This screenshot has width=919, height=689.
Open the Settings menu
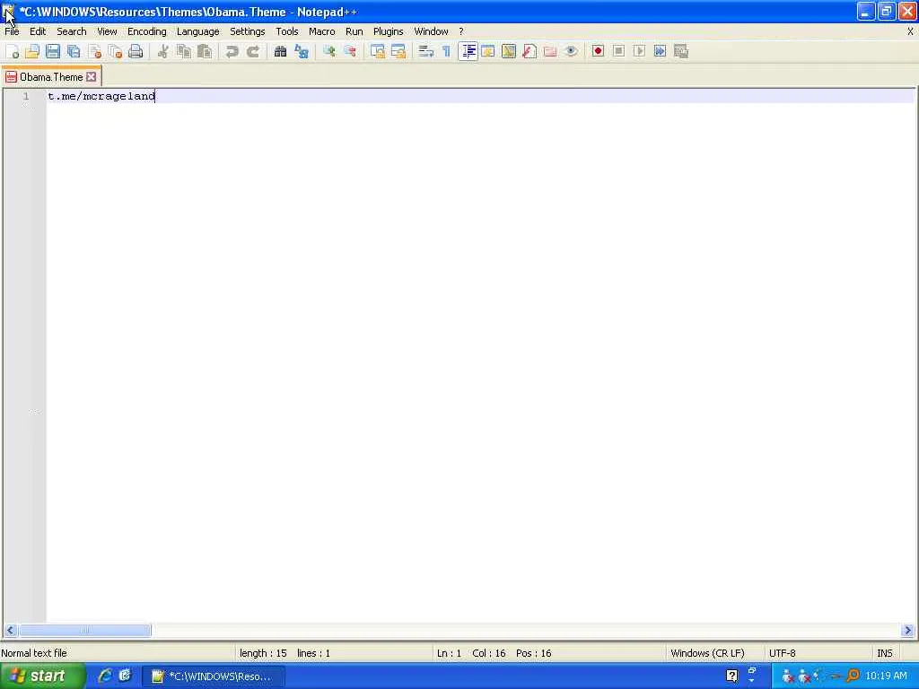pos(248,31)
